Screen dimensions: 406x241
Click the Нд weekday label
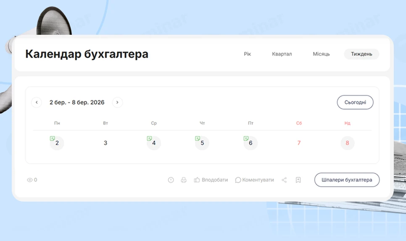tap(347, 123)
